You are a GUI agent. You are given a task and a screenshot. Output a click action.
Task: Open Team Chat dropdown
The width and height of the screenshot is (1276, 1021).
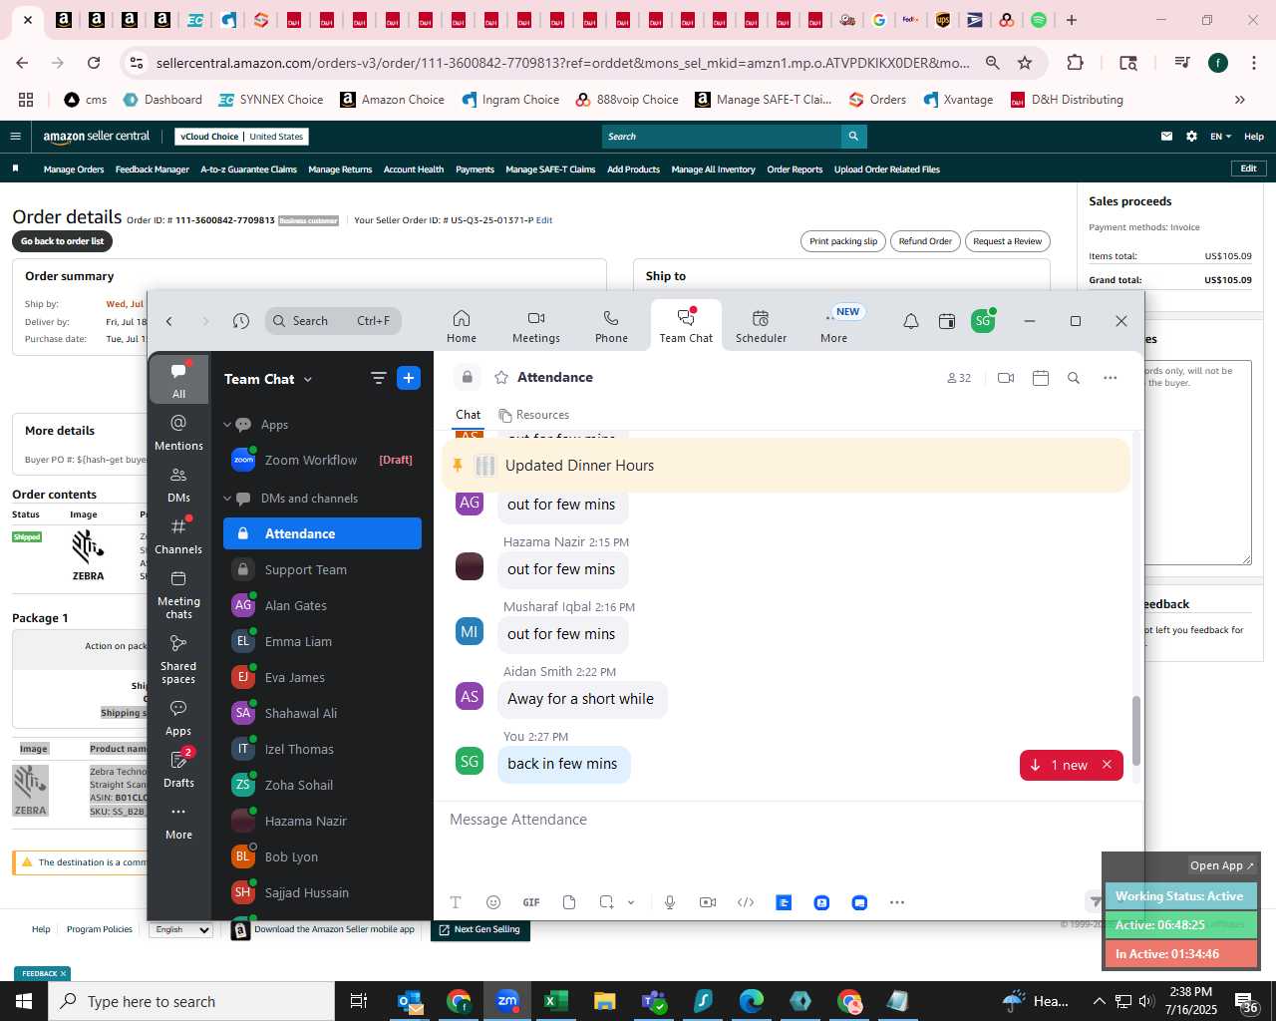(x=308, y=379)
